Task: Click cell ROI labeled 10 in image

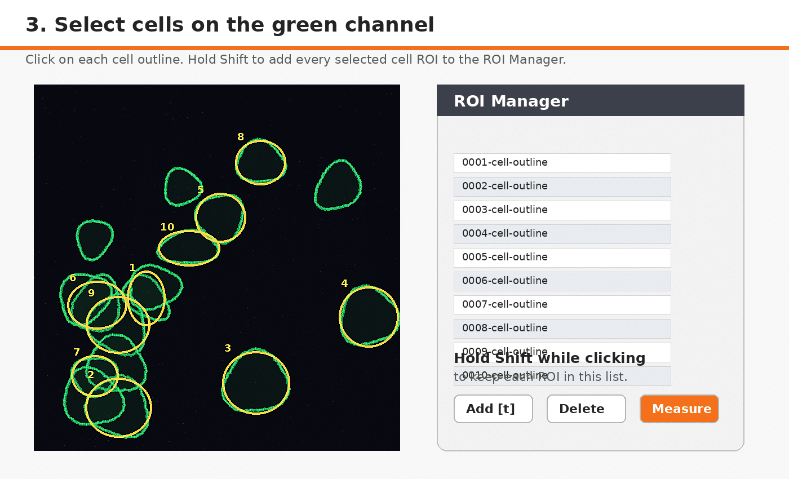Action: tap(189, 247)
